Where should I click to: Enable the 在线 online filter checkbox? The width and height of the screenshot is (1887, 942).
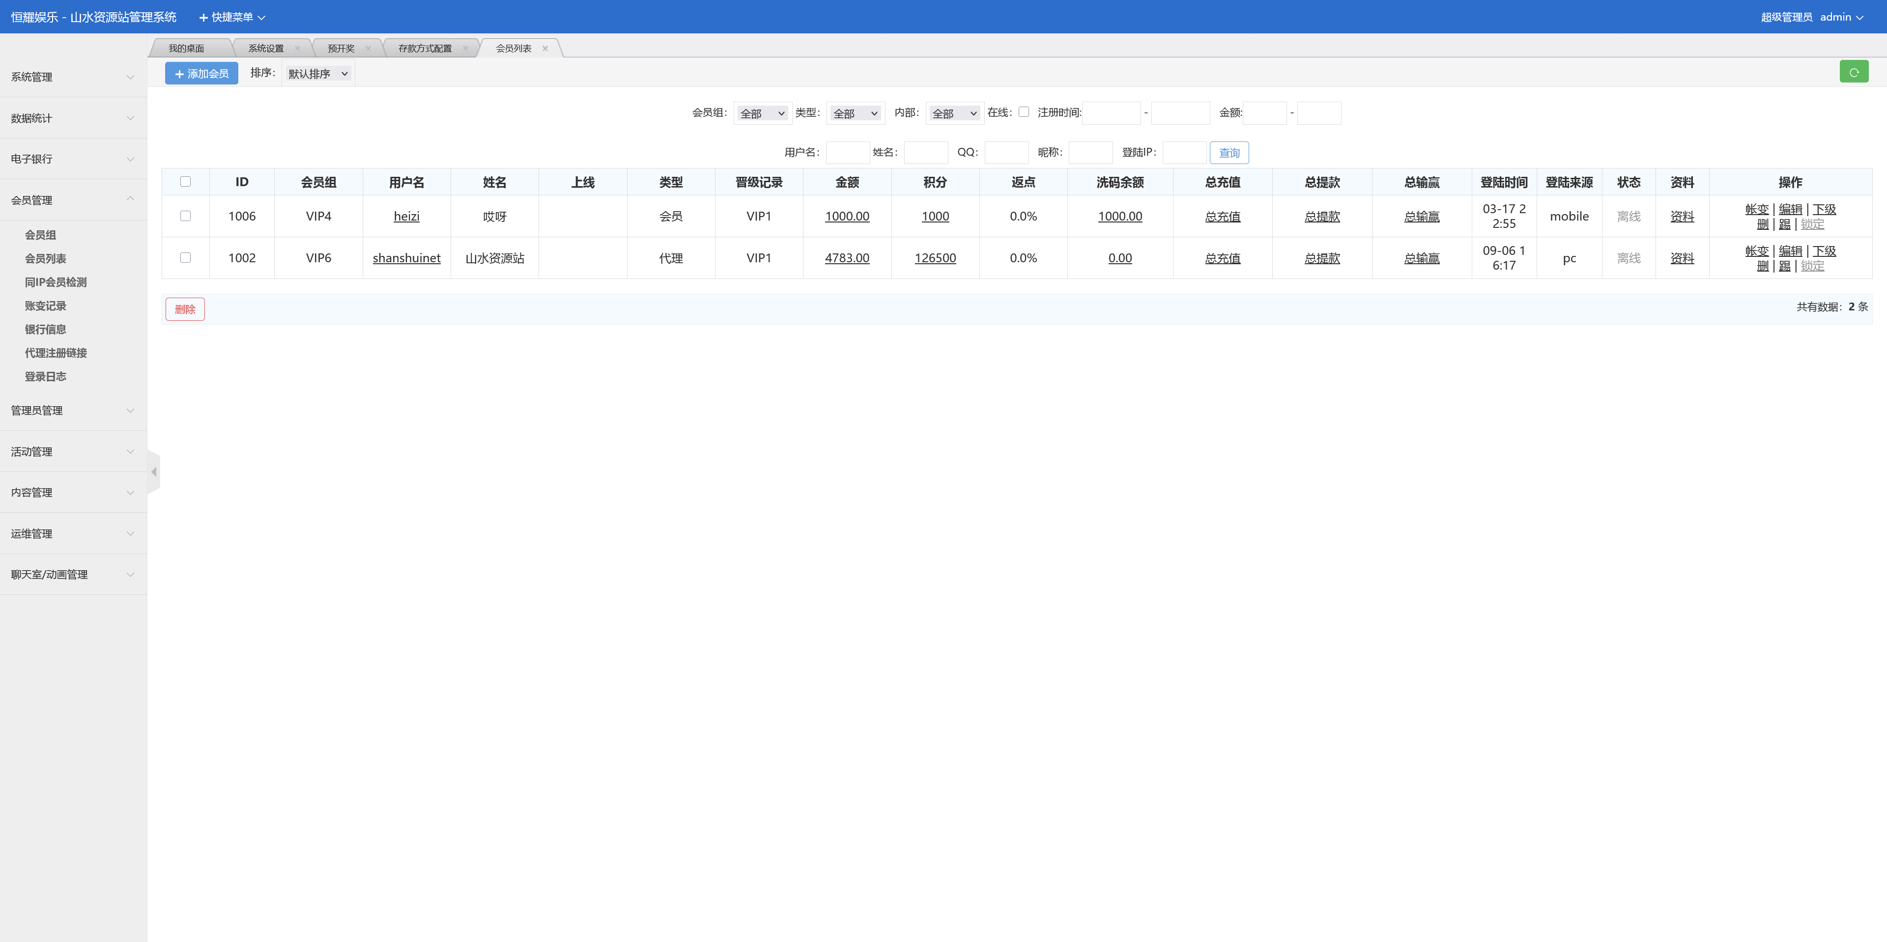[x=1023, y=112]
